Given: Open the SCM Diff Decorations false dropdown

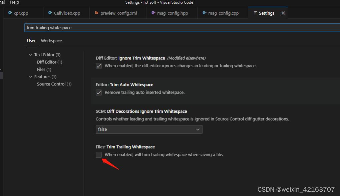Looking at the screenshot, I should [x=149, y=129].
